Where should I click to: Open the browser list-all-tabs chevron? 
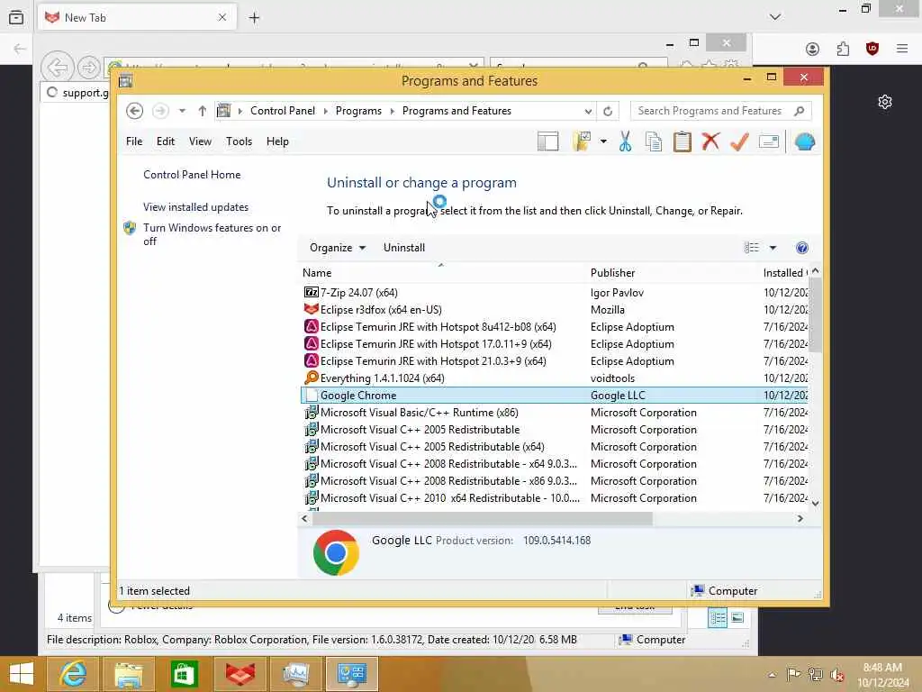pos(775,17)
